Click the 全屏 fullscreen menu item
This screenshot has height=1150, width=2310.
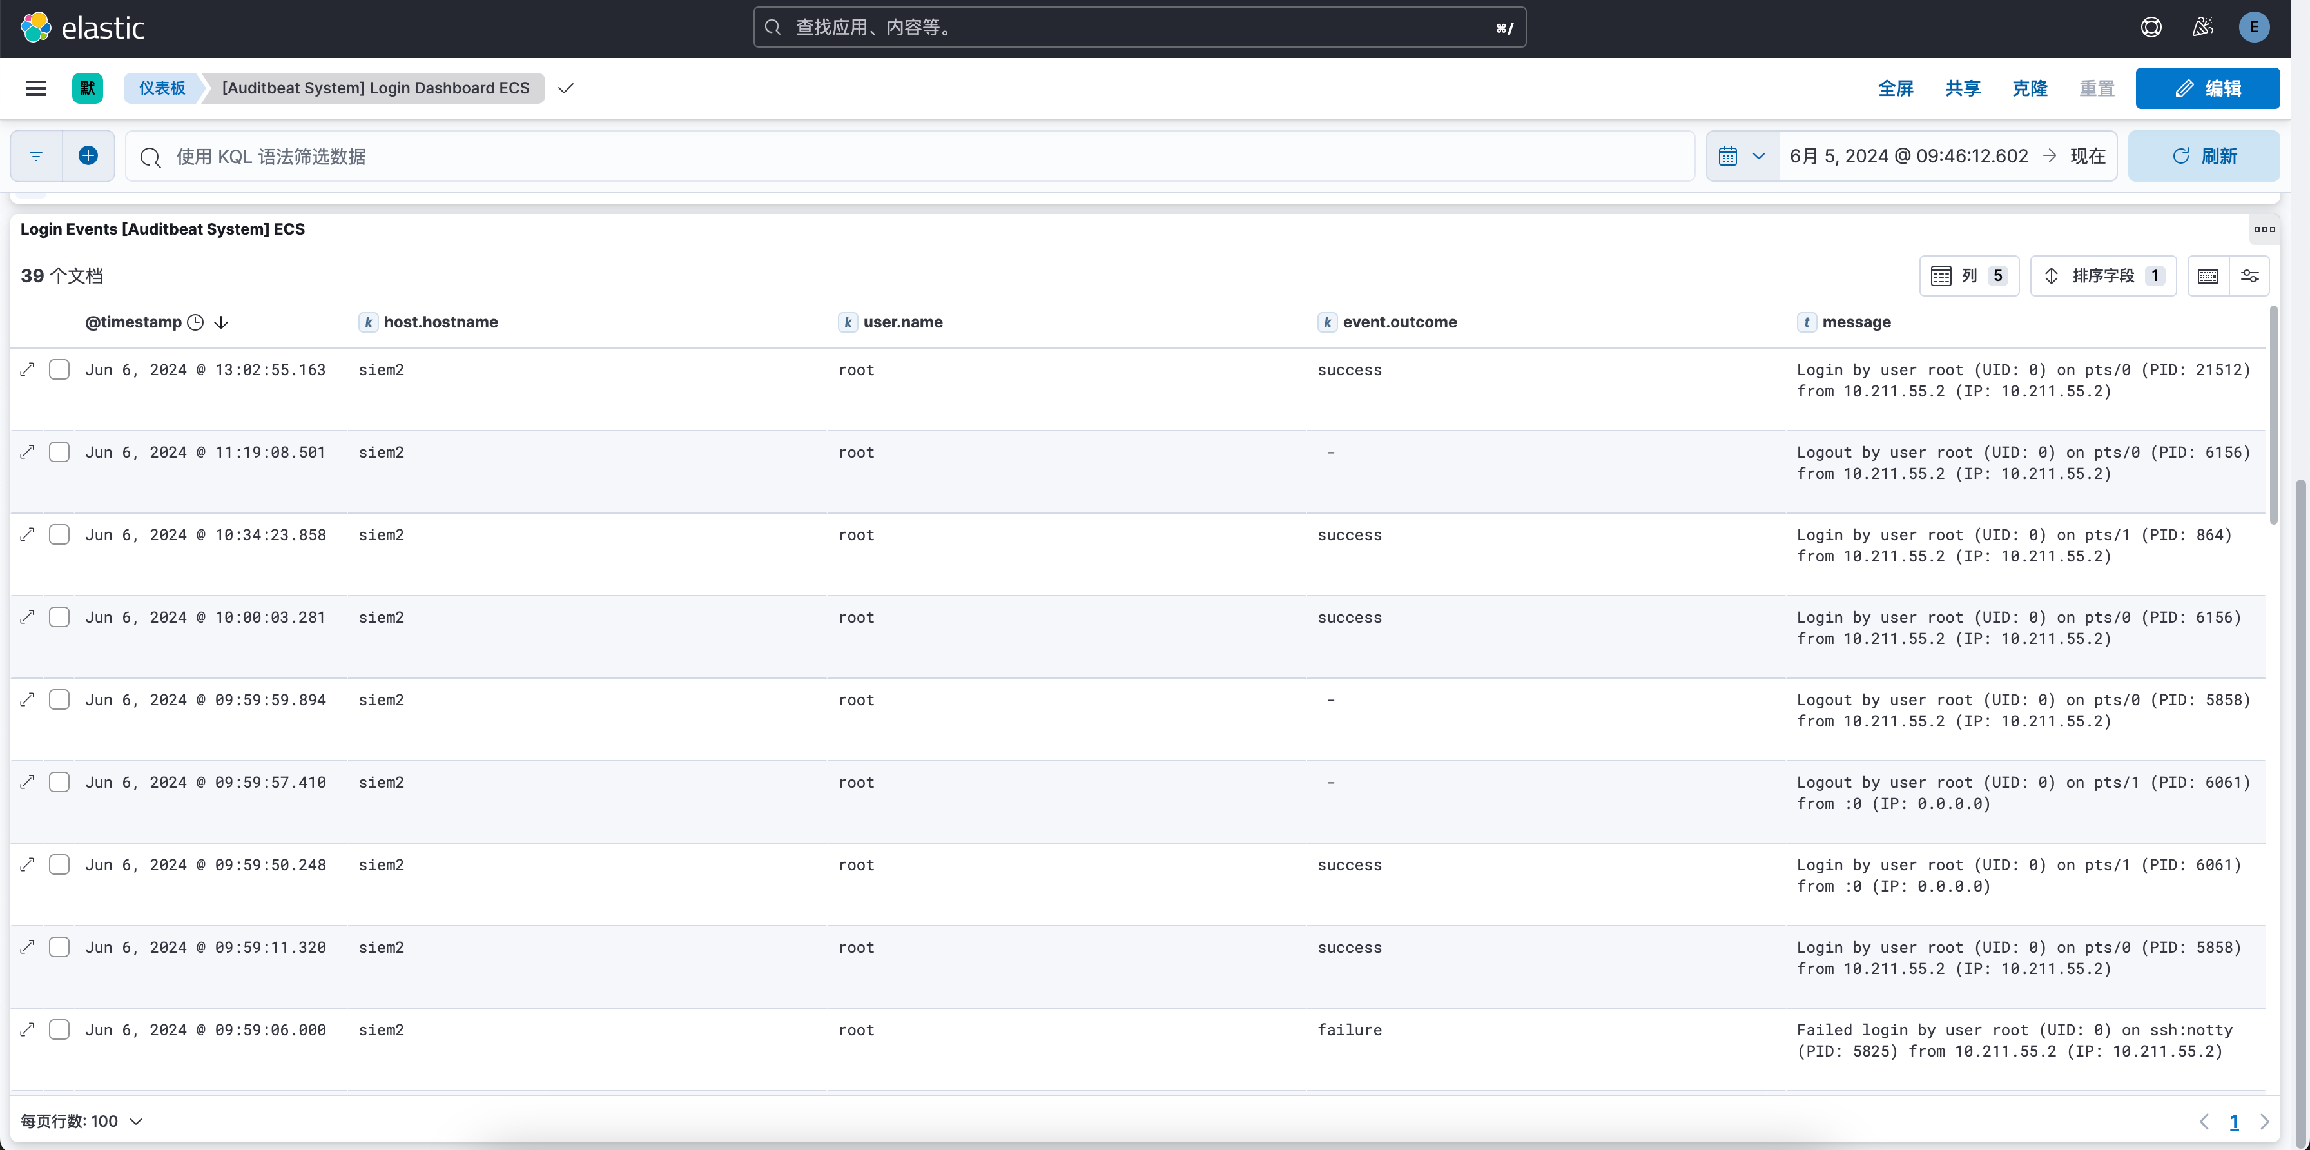[1896, 88]
